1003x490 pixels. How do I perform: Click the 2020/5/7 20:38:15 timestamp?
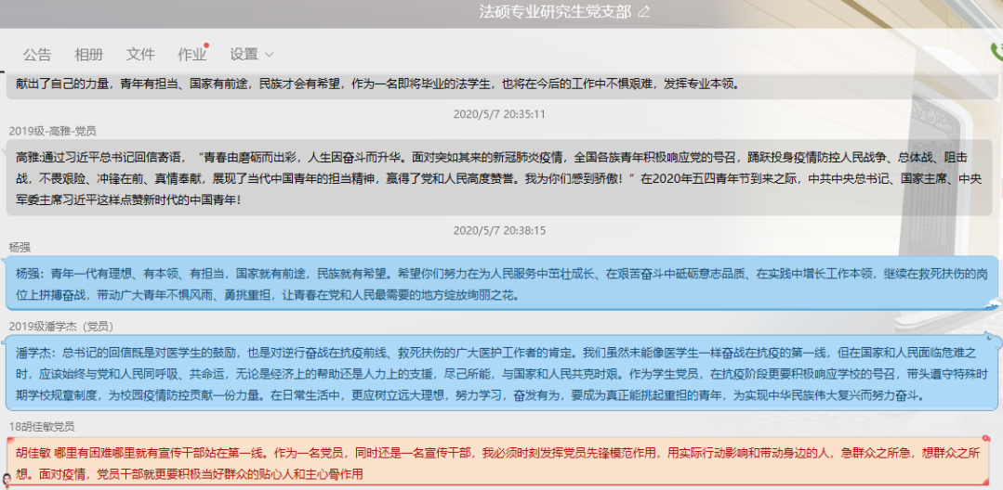[499, 230]
